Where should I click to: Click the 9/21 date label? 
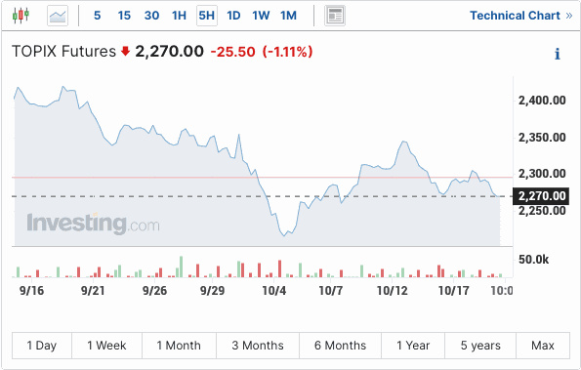[x=93, y=291]
